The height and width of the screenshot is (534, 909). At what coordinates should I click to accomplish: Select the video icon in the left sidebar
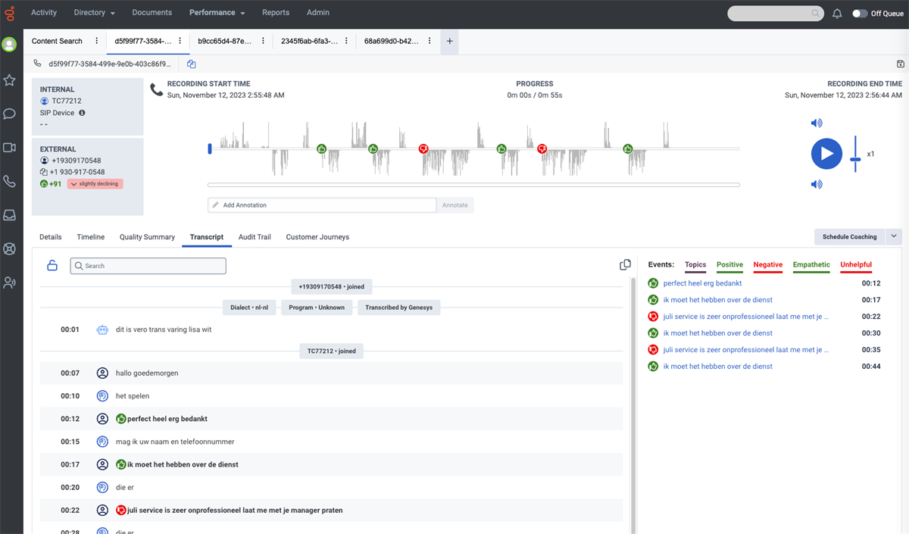coord(11,148)
